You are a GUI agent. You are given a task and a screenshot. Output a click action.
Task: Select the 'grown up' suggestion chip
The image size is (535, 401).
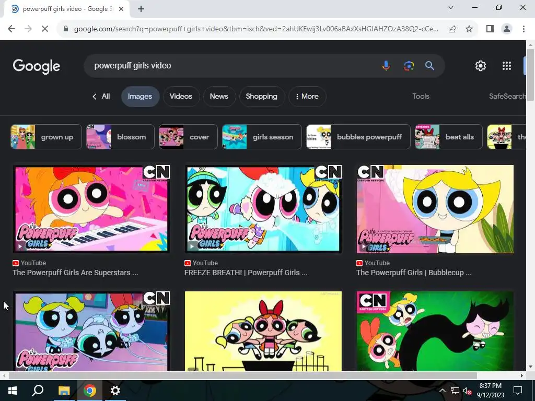click(x=46, y=137)
